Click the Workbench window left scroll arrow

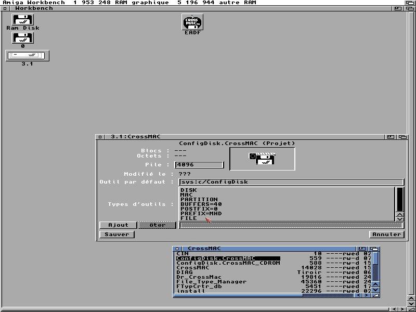(x=395, y=309)
